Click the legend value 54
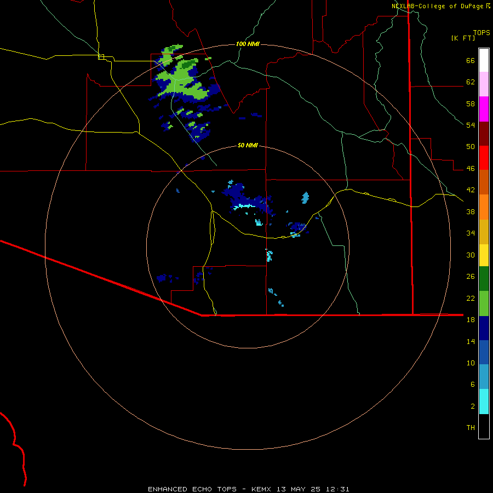 (x=471, y=125)
